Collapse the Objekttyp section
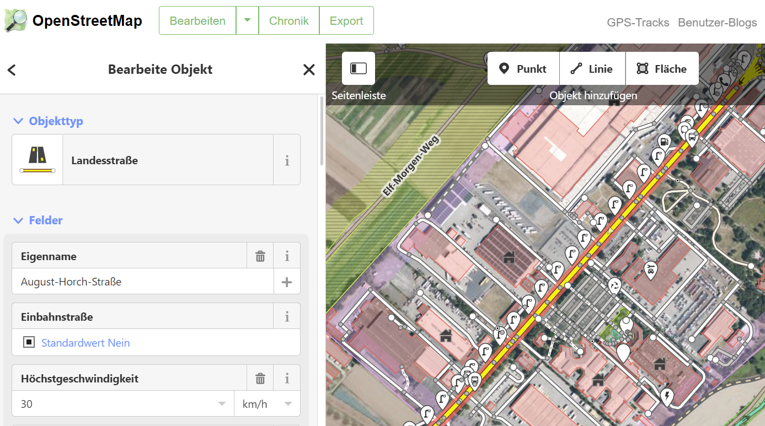The height and width of the screenshot is (426, 765). 48,121
